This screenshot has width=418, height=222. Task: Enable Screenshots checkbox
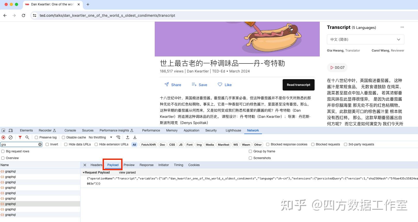[250, 158]
